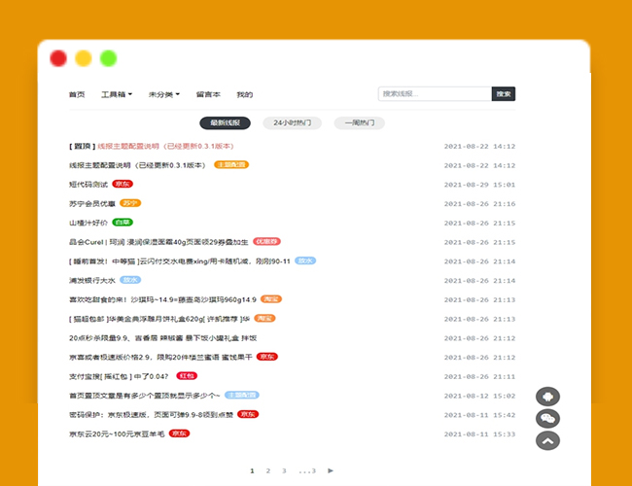Click the back-to-top arrow button
632x486 pixels.
tap(548, 440)
